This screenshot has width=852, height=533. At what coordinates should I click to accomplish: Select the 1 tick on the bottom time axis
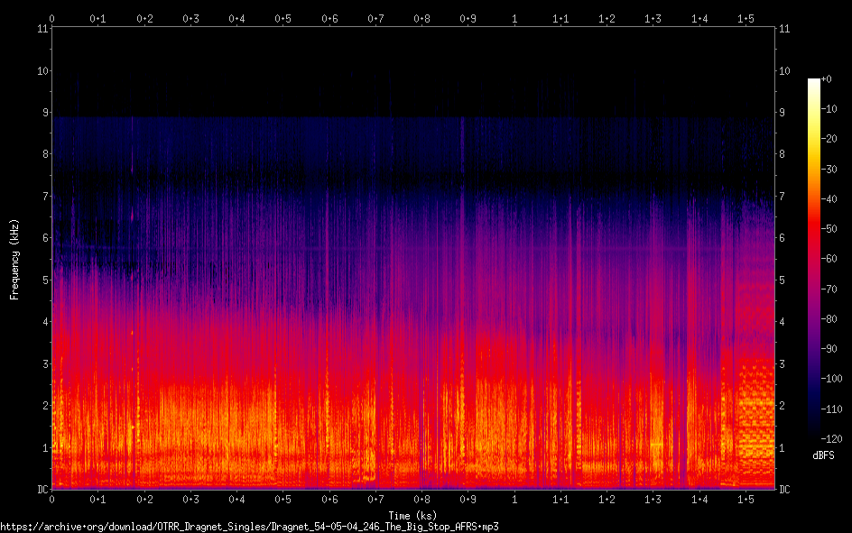514,499
